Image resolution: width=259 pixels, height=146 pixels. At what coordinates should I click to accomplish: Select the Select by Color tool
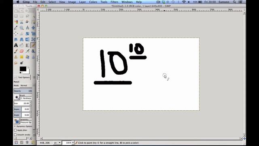(x=16, y=22)
